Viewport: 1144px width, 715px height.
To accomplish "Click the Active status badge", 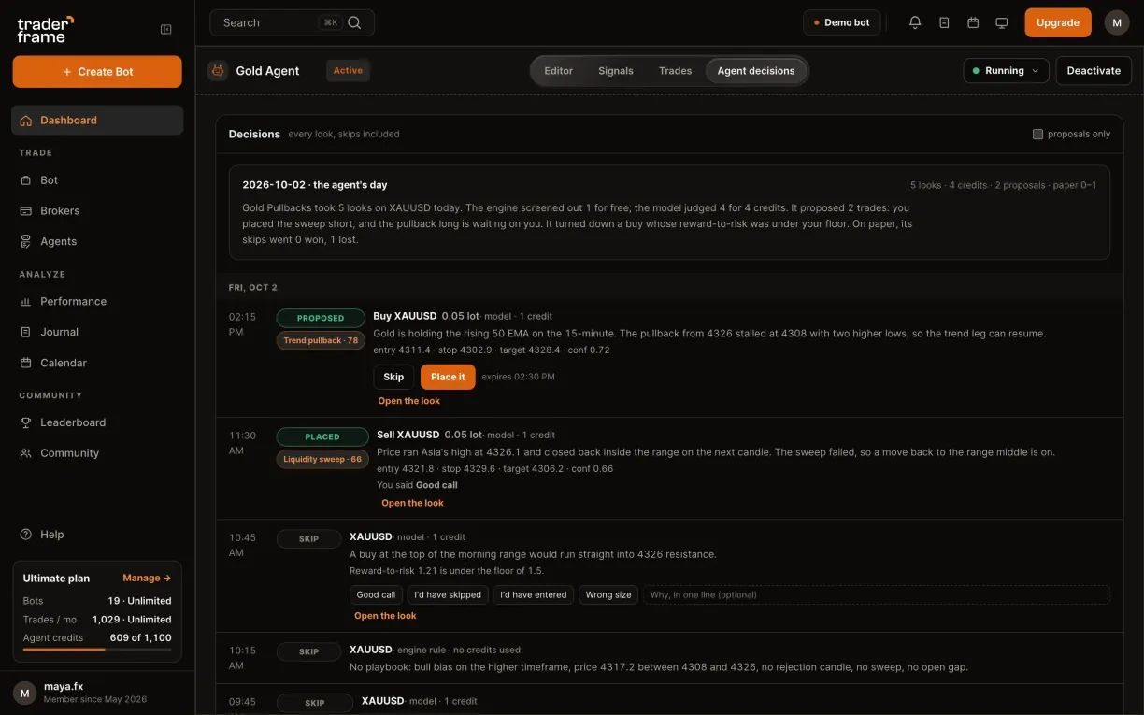I will coord(348,70).
